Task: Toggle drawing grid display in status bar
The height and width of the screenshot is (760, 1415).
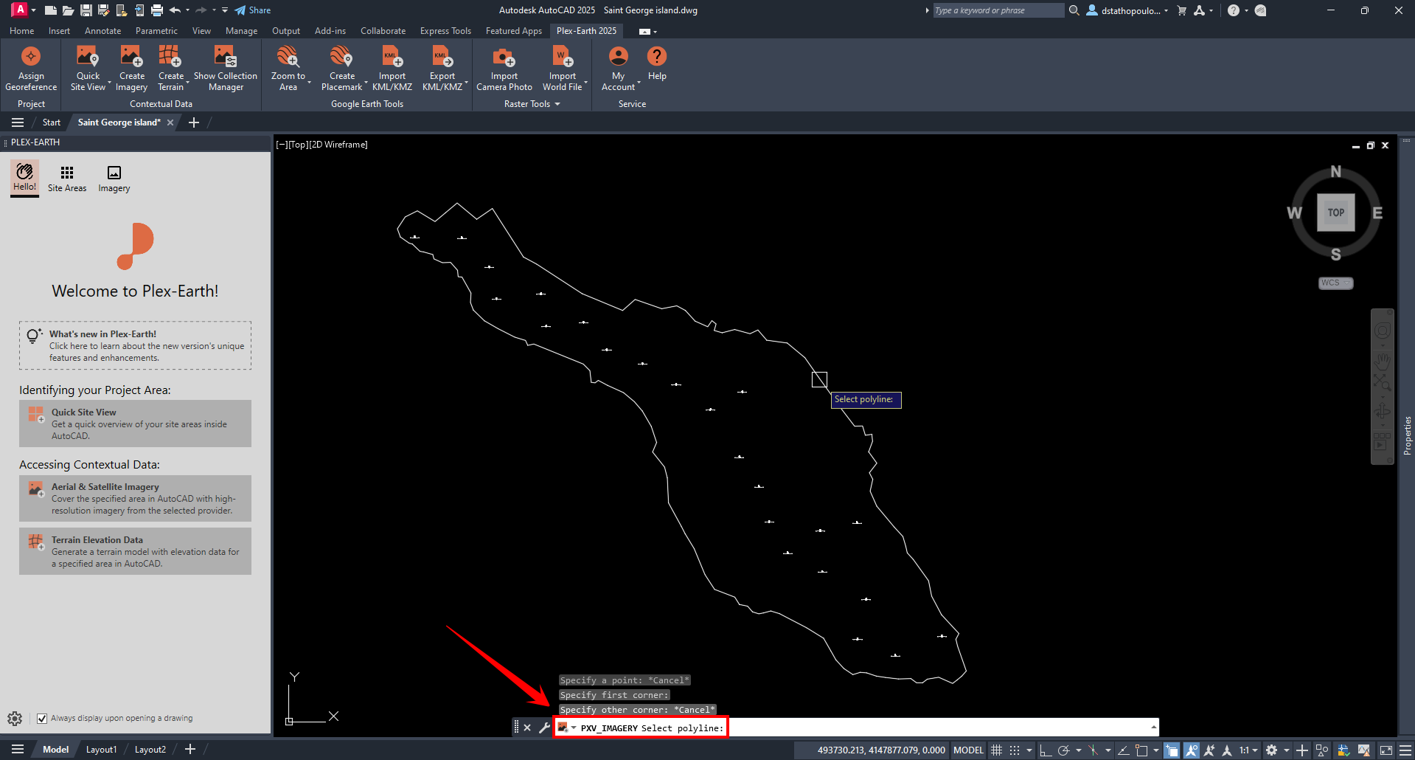Action: tap(996, 750)
